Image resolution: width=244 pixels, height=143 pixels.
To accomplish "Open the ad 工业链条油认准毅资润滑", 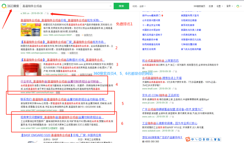I will point(170,123).
